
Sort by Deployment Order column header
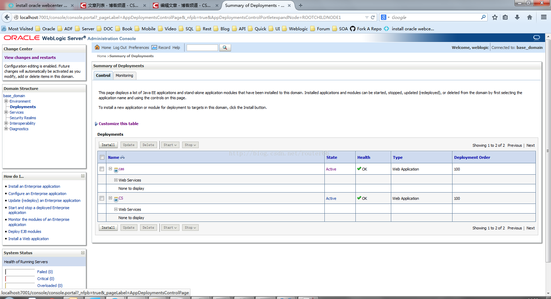pos(472,157)
